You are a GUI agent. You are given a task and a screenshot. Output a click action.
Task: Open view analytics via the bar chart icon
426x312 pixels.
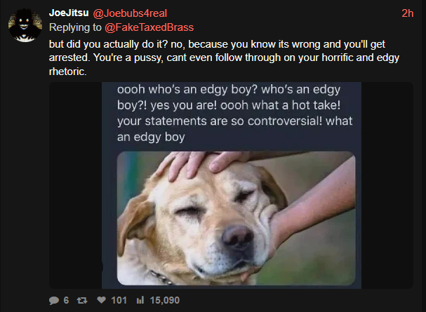pos(140,300)
